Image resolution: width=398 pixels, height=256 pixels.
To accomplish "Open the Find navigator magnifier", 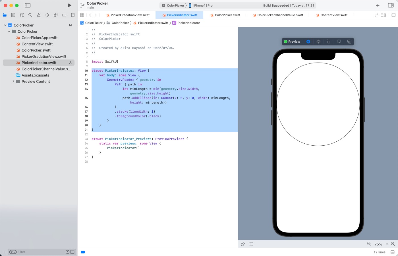I will 30,15.
